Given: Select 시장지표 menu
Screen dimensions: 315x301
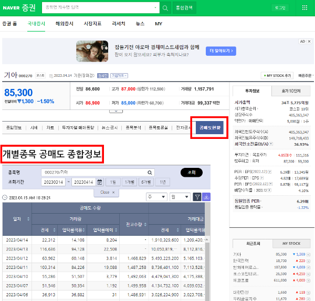Looking at the screenshot, I should coord(92,24).
